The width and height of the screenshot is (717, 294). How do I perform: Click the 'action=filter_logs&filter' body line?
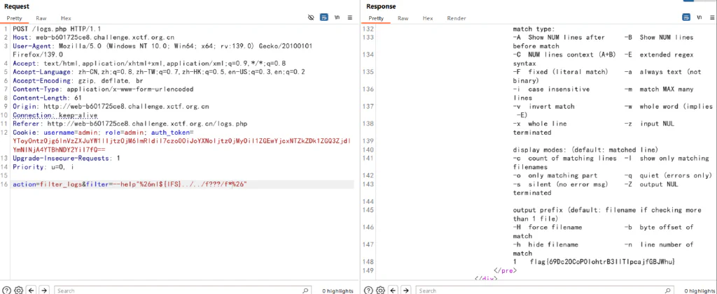130,184
